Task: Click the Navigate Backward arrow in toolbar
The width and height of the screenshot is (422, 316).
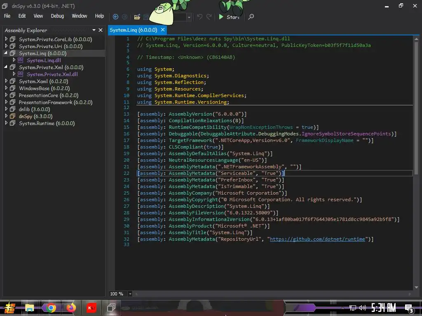Action: click(x=115, y=16)
